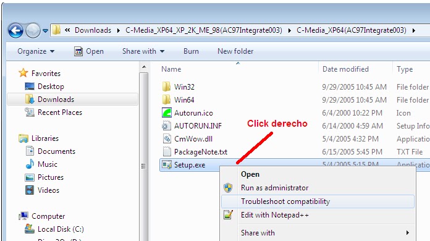Screen dimensions: 430x241
Task: Select the AUTORUN.INF file name
Action: [x=198, y=126]
